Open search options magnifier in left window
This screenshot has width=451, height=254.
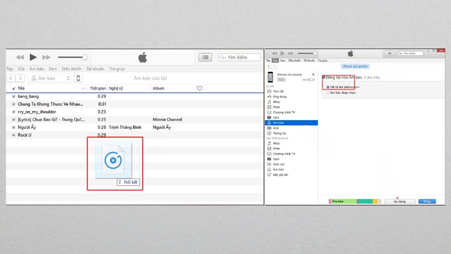click(223, 58)
